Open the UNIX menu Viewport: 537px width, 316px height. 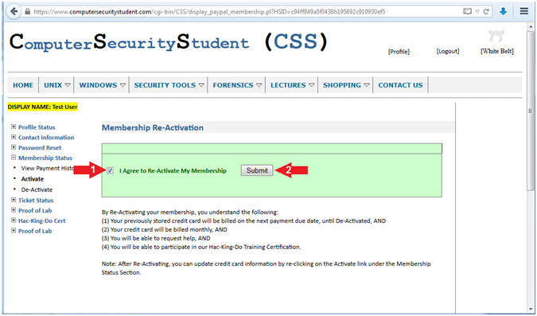point(53,85)
